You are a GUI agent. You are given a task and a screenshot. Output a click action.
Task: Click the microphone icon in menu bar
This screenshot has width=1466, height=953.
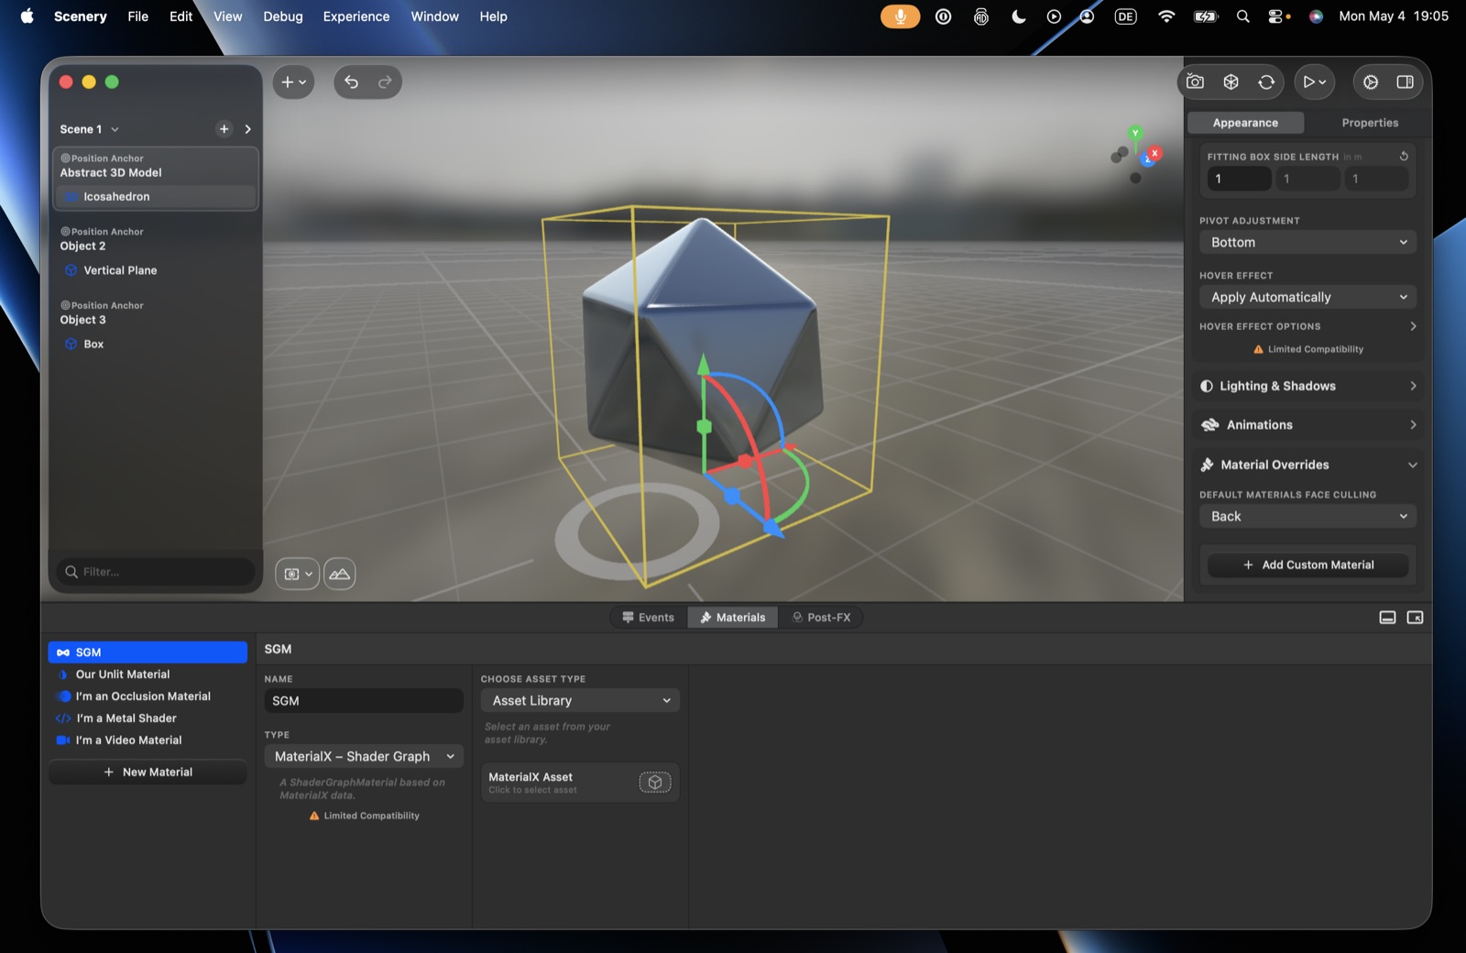tap(900, 16)
